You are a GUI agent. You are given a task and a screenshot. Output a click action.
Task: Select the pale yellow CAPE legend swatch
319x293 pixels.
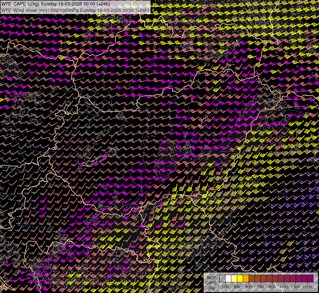click(234, 278)
